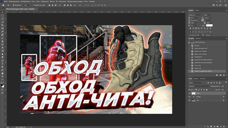Hide the Фон layer via eye icon
Screen dimensions: 228x128
tap(190, 100)
